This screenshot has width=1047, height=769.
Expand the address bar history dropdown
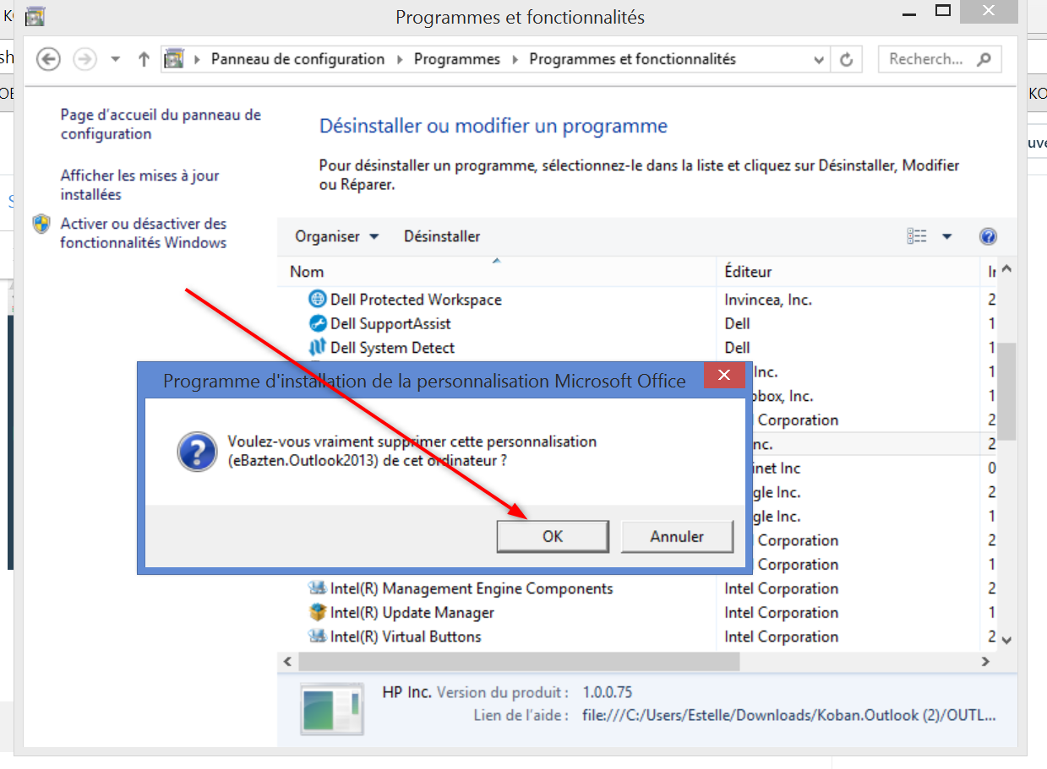pyautogui.click(x=818, y=60)
